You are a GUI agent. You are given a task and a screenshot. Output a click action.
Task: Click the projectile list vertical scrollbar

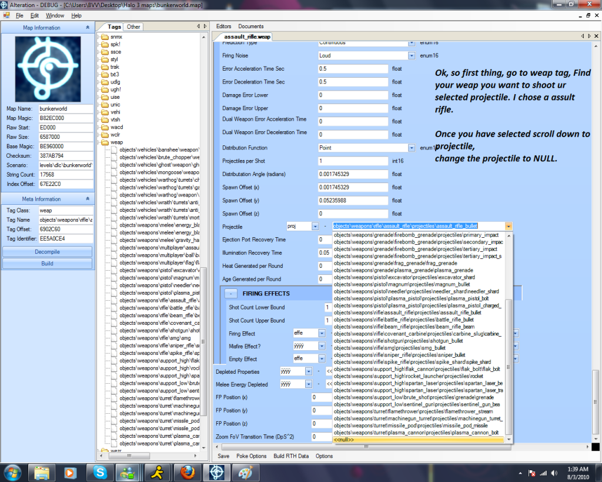click(x=509, y=367)
